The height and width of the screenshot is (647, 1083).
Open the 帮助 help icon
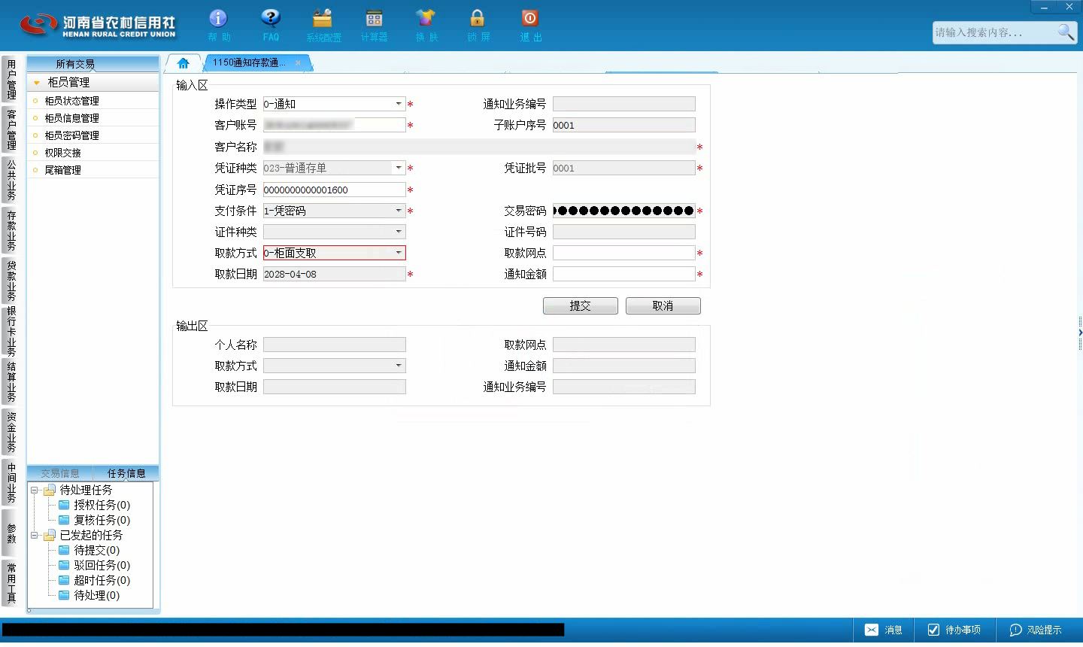[x=218, y=19]
